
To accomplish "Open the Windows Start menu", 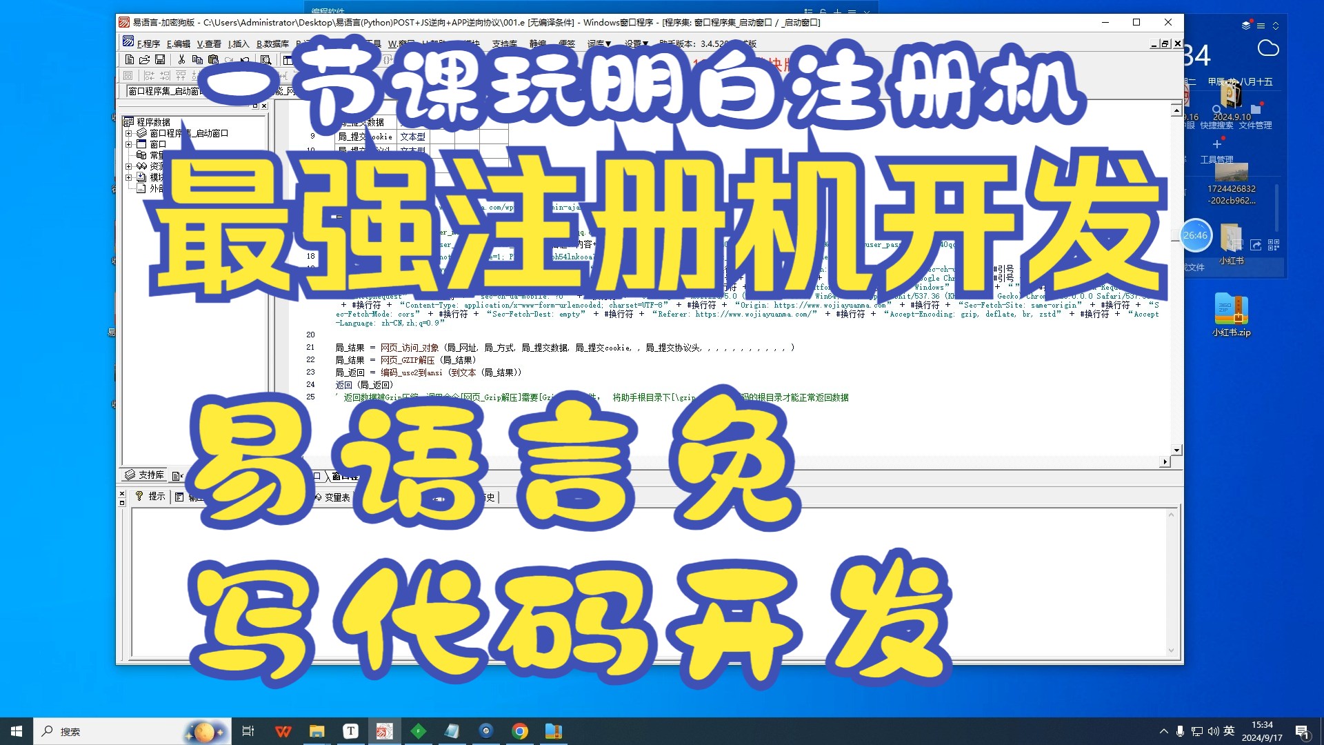I will [x=17, y=731].
